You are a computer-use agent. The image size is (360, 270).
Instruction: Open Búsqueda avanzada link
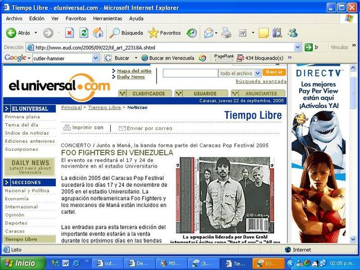coord(261,81)
